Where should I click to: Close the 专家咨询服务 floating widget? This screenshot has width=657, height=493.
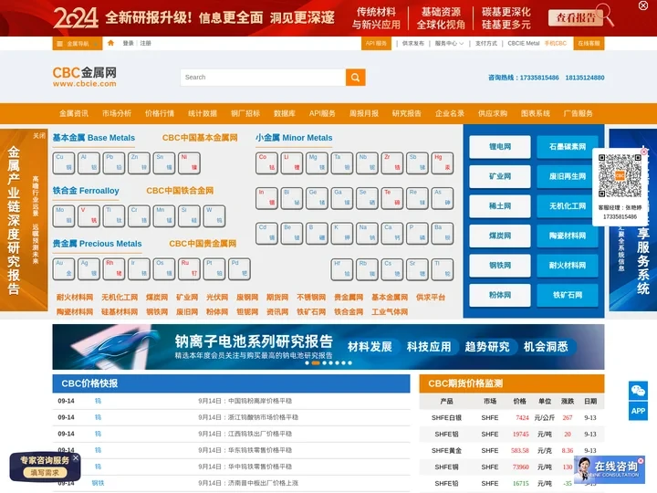coord(76,457)
